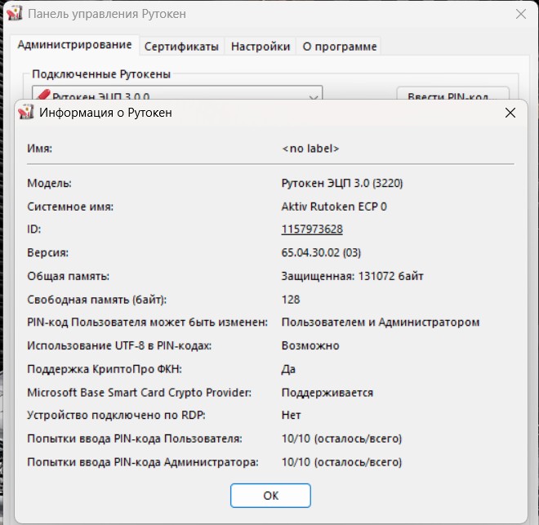
Task: Click the red token icon in device dropdown
Action: coord(43,95)
